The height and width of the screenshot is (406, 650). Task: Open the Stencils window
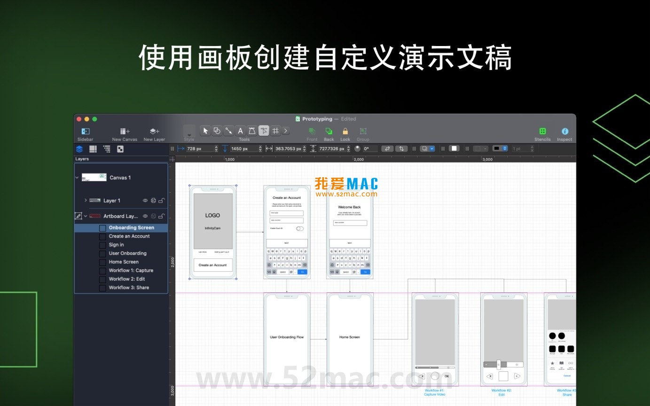pyautogui.click(x=542, y=133)
